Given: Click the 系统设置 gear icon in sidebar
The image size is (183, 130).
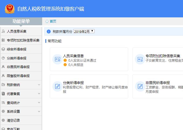Looking at the screenshot, I should tap(3, 111).
